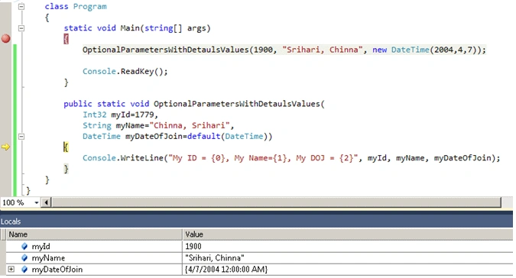Click the myId variable name in Locals
Viewport: 516px width, 278px height.
click(x=41, y=247)
